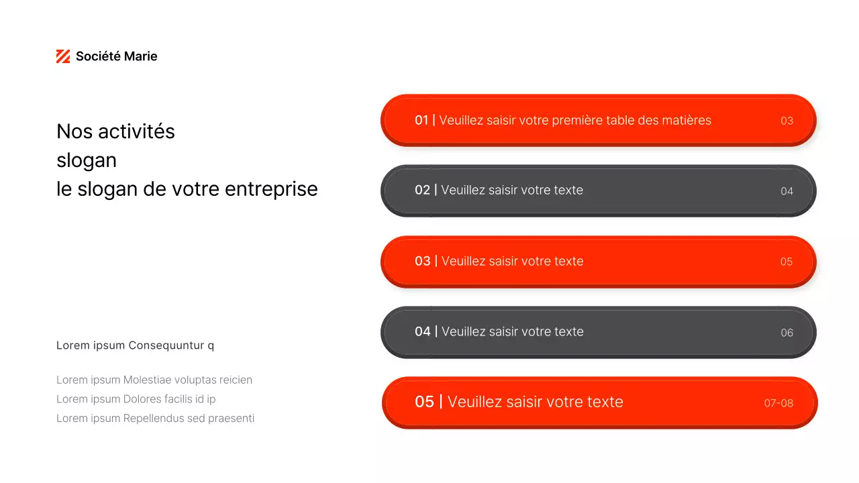Click page number 06 in the fourth bar
859x483 pixels.
coord(787,333)
